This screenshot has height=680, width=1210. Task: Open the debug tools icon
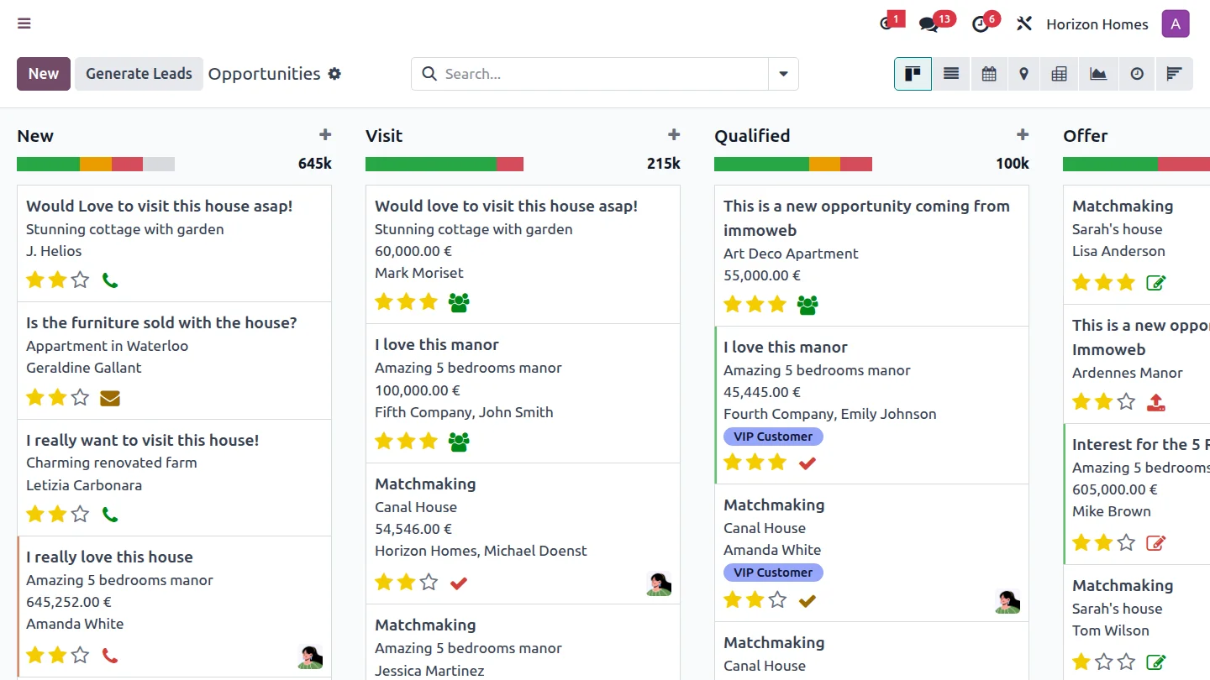point(1023,24)
